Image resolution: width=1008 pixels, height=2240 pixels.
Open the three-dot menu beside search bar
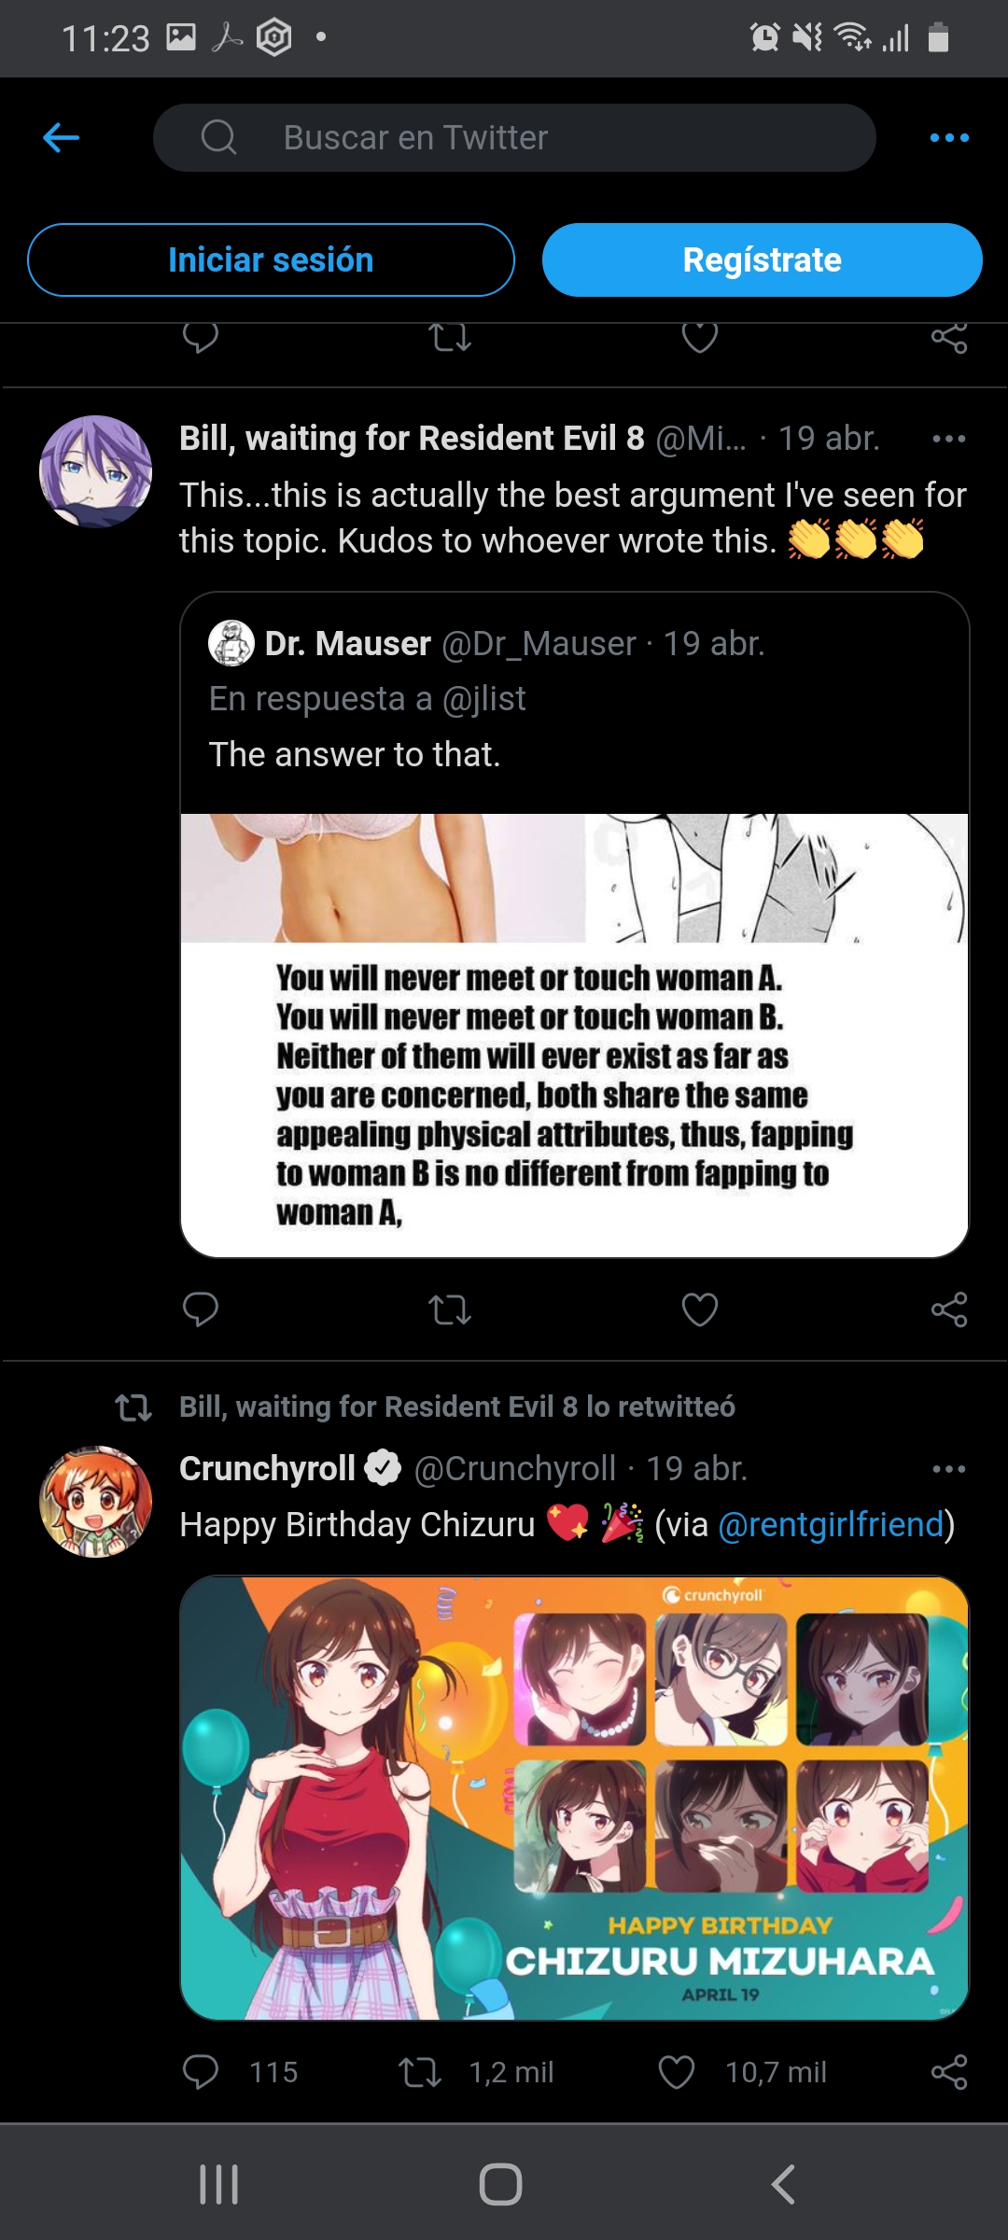pos(949,138)
